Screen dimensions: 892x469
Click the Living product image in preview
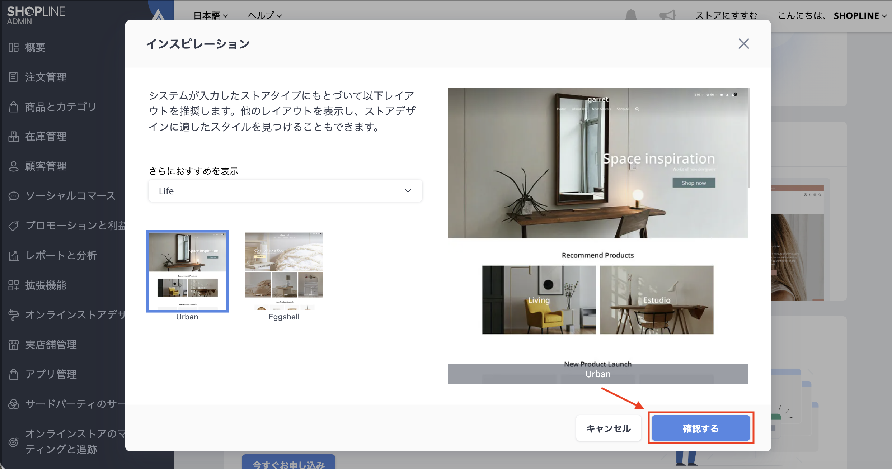coord(539,300)
